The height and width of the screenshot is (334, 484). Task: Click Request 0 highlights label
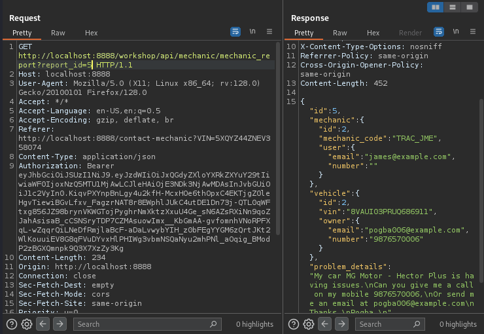pyautogui.click(x=254, y=324)
